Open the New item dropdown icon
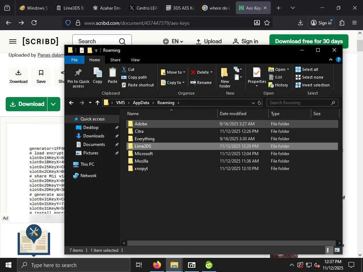This screenshot has height=272, width=363. click(x=238, y=69)
